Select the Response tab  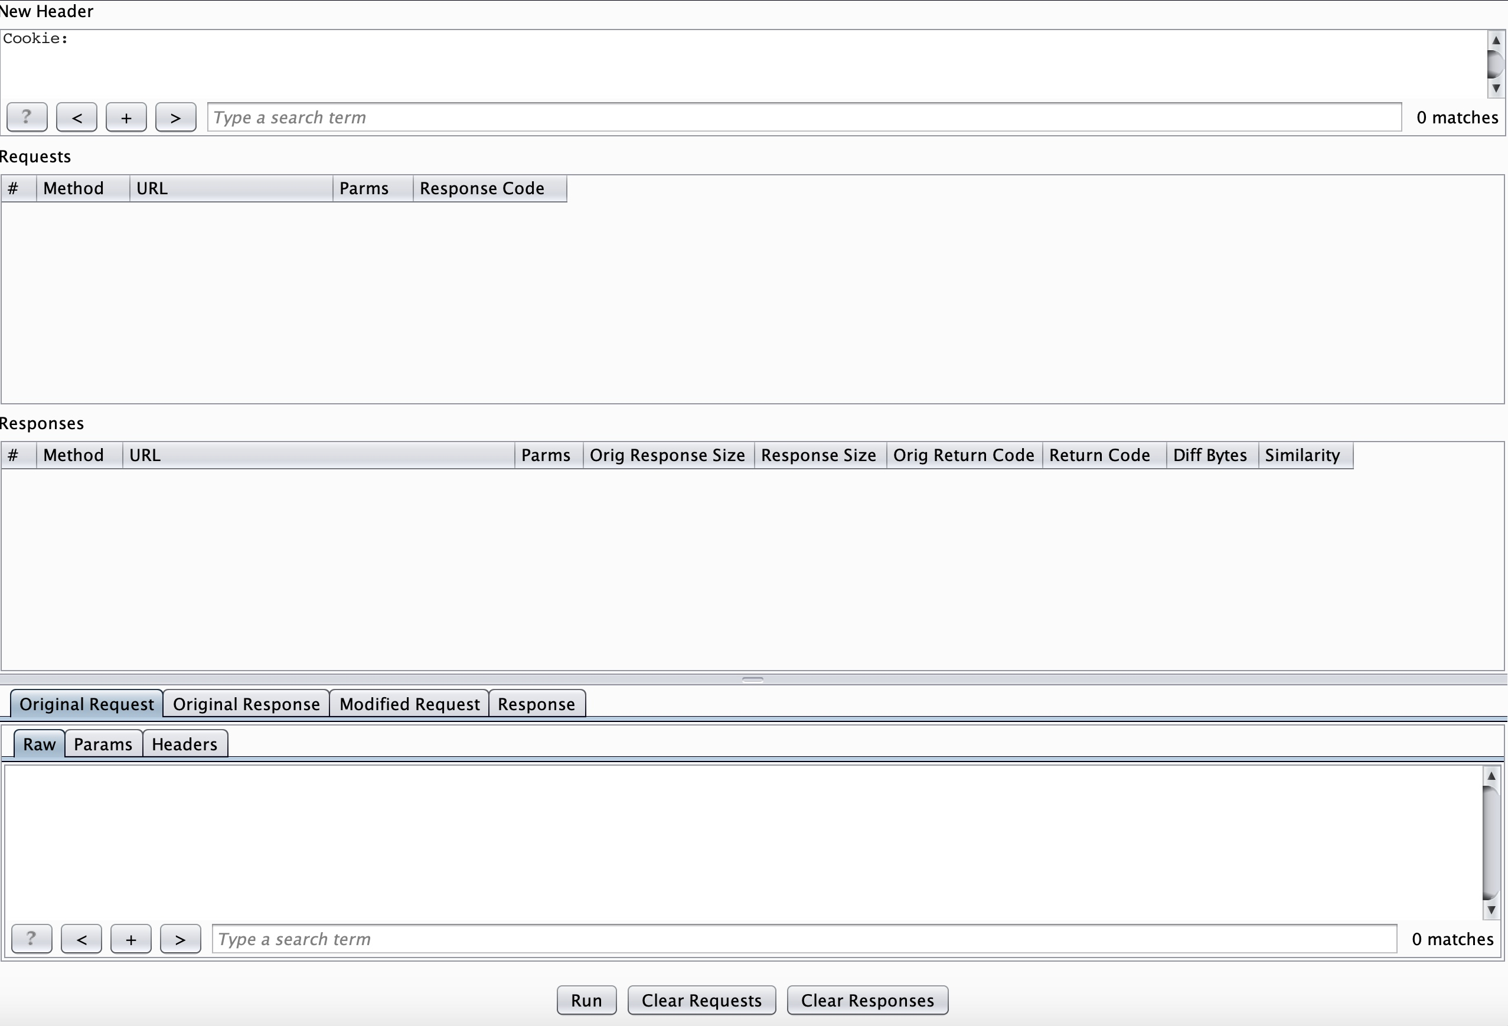[536, 704]
